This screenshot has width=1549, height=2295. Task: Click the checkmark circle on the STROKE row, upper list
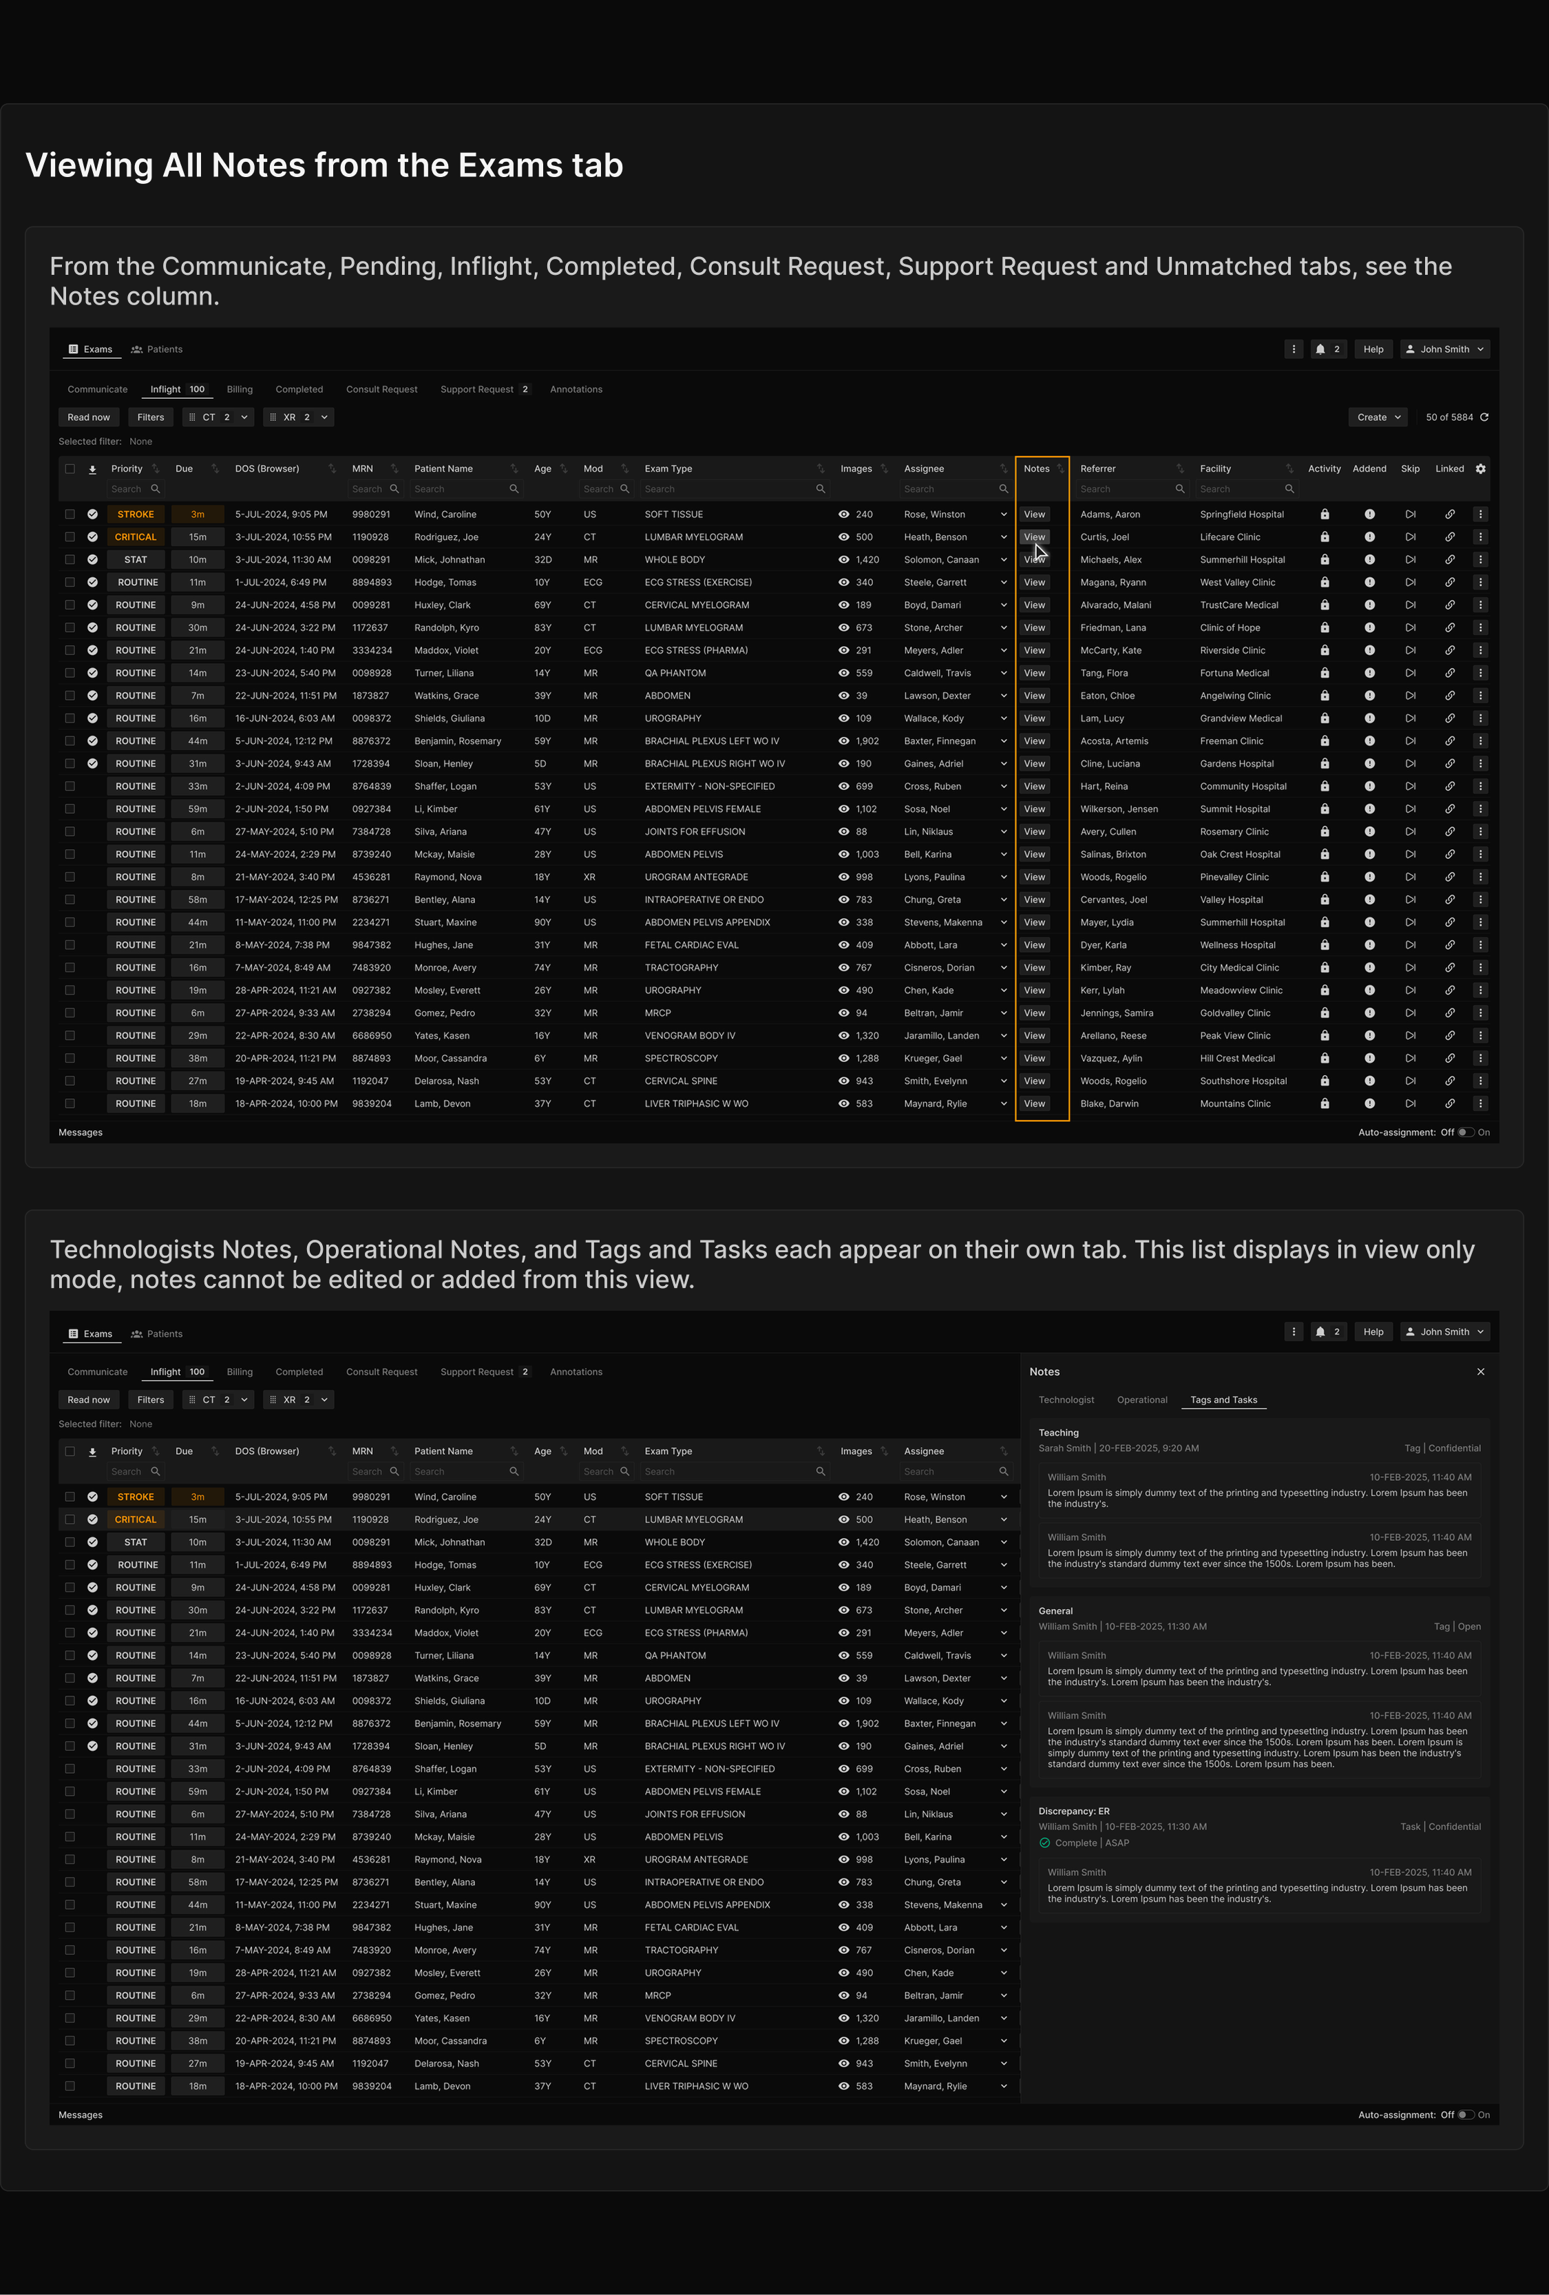93,515
